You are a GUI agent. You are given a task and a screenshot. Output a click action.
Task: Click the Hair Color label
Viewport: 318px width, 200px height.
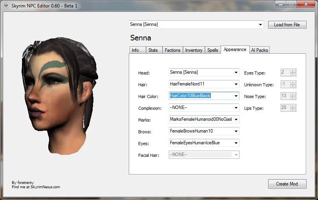[148, 96]
